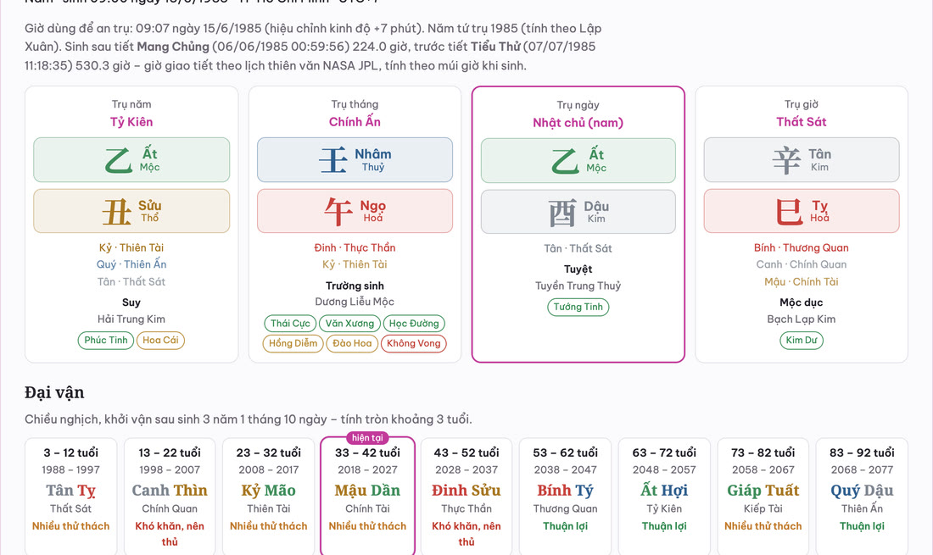Click the Phúc Tinh tag
Viewport: 933px width, 555px height.
[x=106, y=341]
